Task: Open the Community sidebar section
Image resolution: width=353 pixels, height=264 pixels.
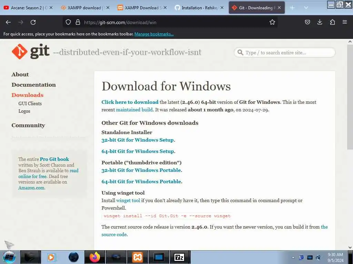Action: pyautogui.click(x=28, y=125)
